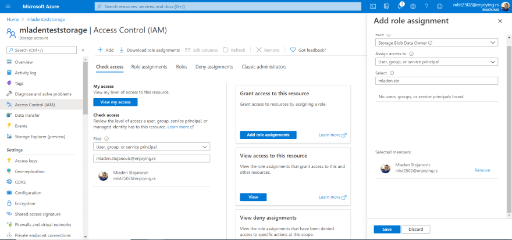Click the Configuration icon
The height and width of the screenshot is (240, 512).
(x=9, y=193)
